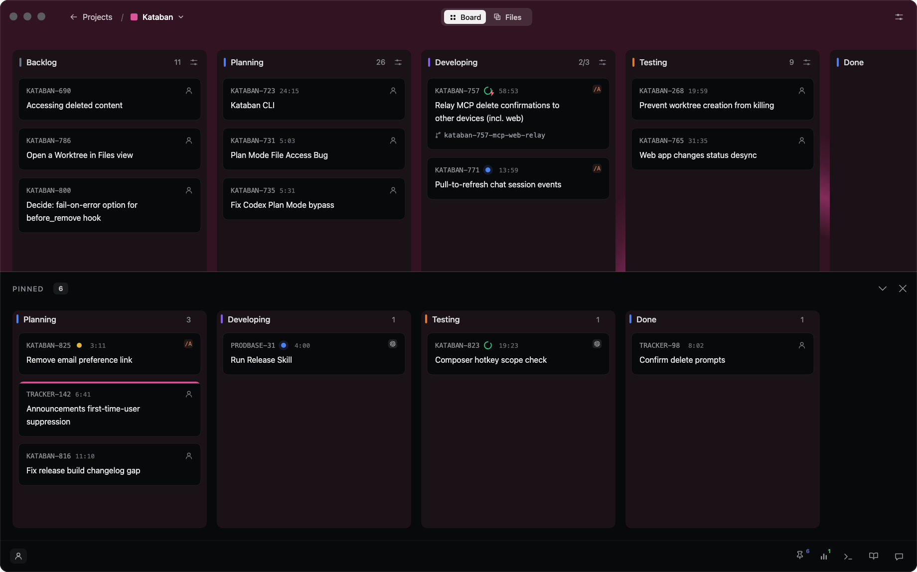The width and height of the screenshot is (917, 572).
Task: Switch to the Board view tab
Action: coord(465,17)
